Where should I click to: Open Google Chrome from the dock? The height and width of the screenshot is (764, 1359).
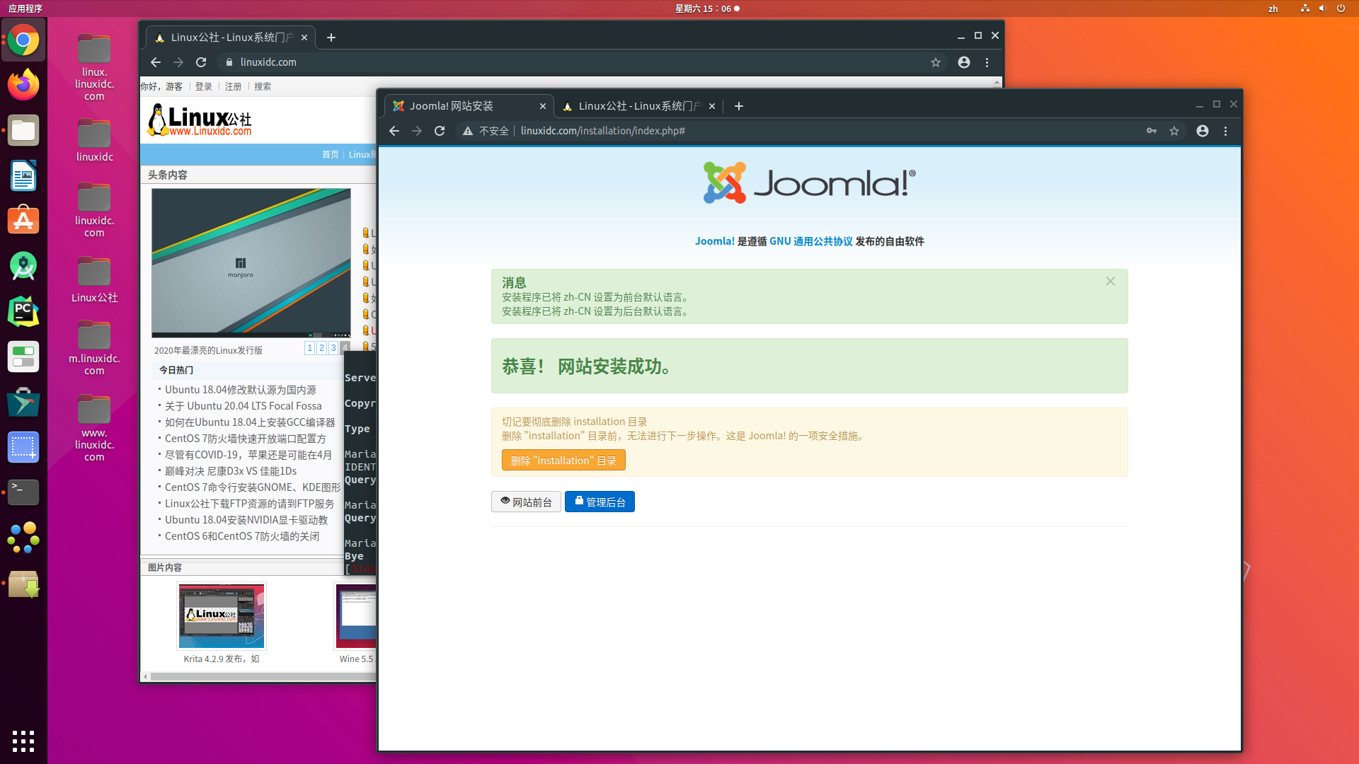pos(23,40)
